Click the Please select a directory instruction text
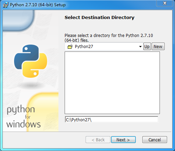175x151 pixels. click(x=109, y=38)
